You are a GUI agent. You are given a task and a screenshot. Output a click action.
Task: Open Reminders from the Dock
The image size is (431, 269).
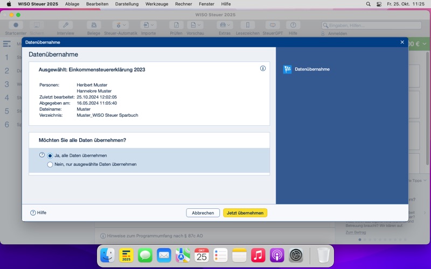(220, 255)
